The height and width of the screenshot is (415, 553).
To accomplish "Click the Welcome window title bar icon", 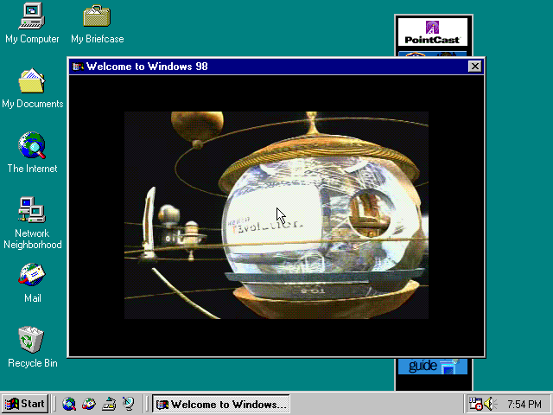I will click(78, 67).
